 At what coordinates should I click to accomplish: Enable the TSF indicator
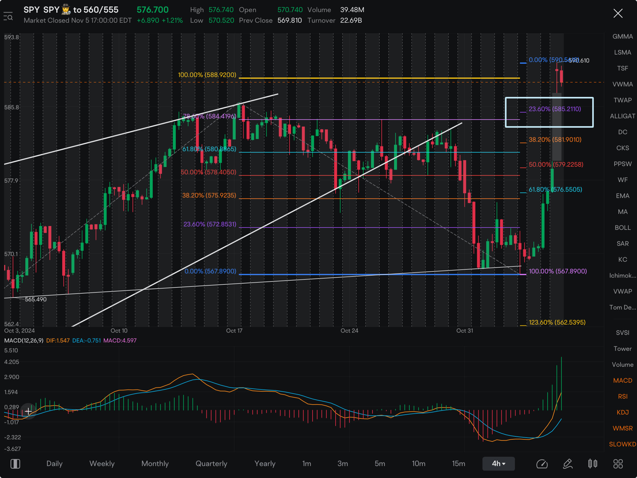click(623, 68)
